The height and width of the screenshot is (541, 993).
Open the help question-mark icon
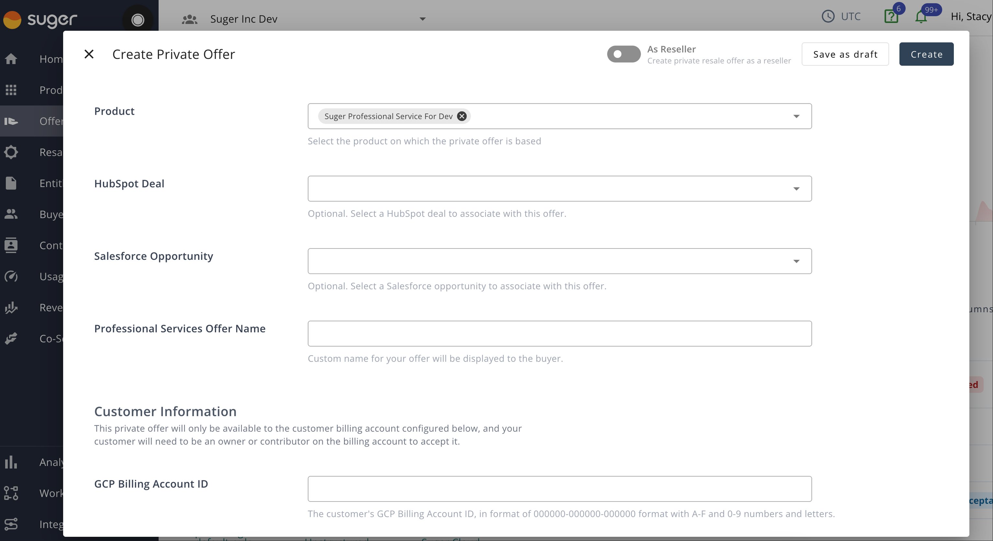click(891, 16)
